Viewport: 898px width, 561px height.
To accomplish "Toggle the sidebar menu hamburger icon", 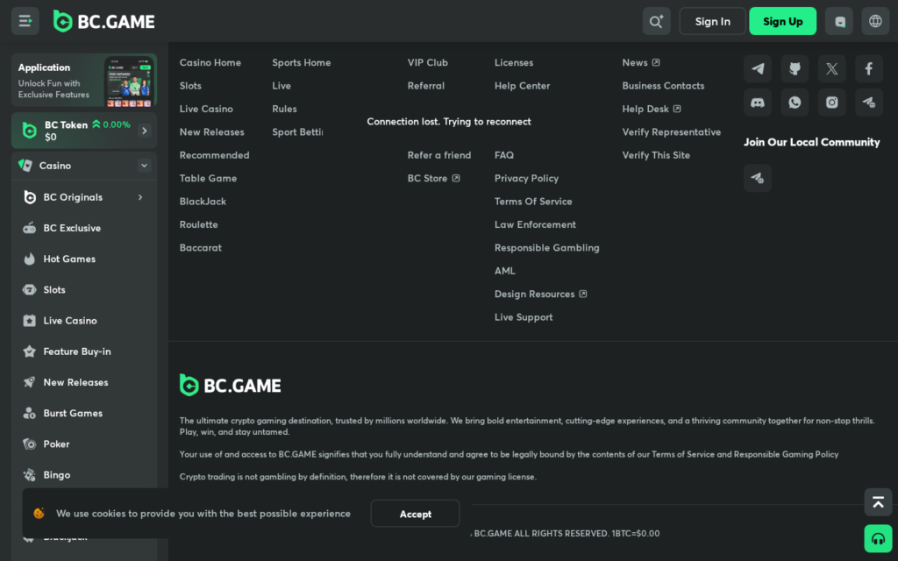I will coord(25,21).
